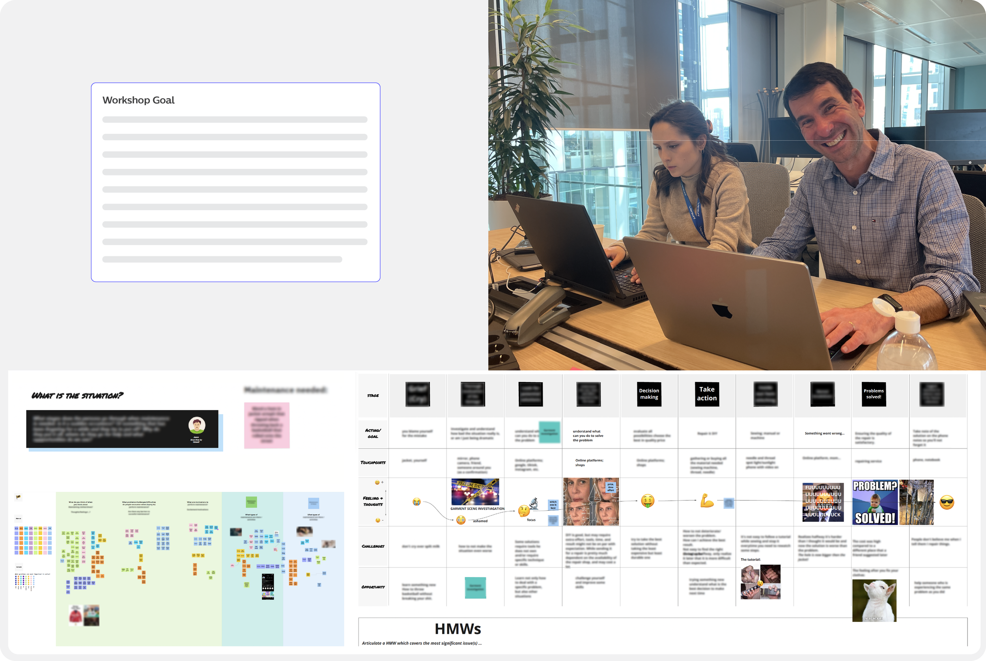Click the 'What is the situation?' title
Screen dimensions: 986x661
pyautogui.click(x=78, y=396)
